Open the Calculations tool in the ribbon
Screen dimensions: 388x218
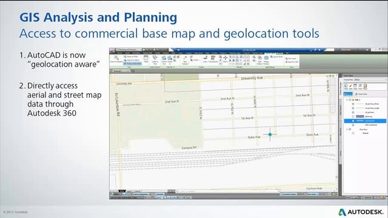coord(213,59)
